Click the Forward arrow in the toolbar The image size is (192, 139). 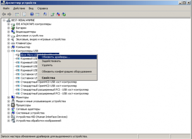point(9,14)
